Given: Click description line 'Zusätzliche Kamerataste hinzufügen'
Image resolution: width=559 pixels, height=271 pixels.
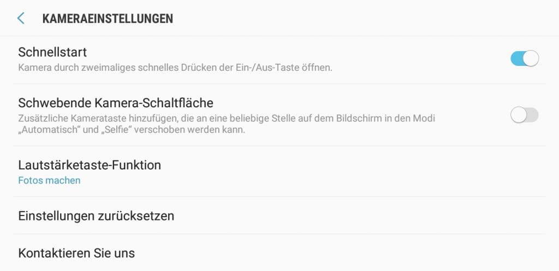Looking at the screenshot, I should tap(227, 118).
